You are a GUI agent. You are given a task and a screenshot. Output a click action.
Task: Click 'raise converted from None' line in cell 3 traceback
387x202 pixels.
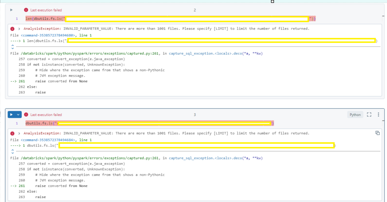point(61,186)
